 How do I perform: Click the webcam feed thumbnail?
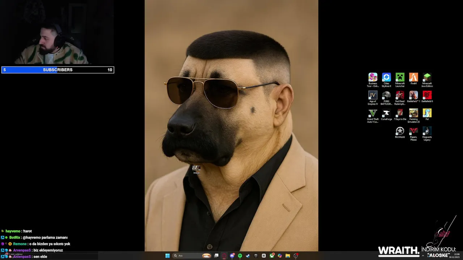[57, 32]
